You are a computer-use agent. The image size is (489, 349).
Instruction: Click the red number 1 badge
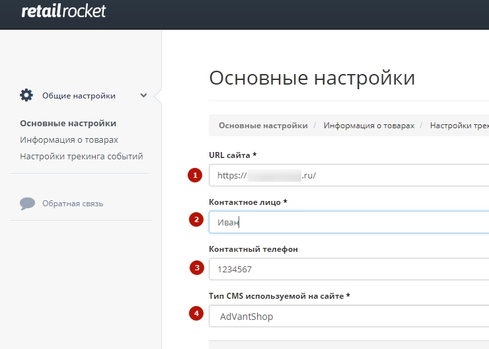tap(195, 176)
